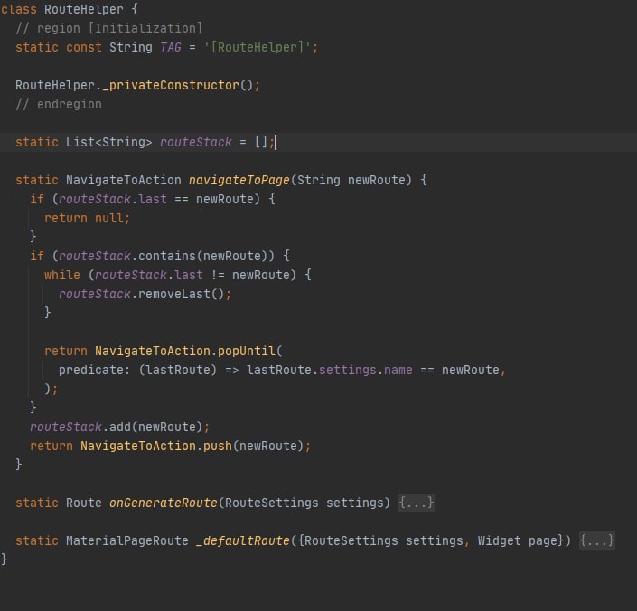Click settings in lastRoute.settings.name
The image size is (637, 611).
pos(347,370)
